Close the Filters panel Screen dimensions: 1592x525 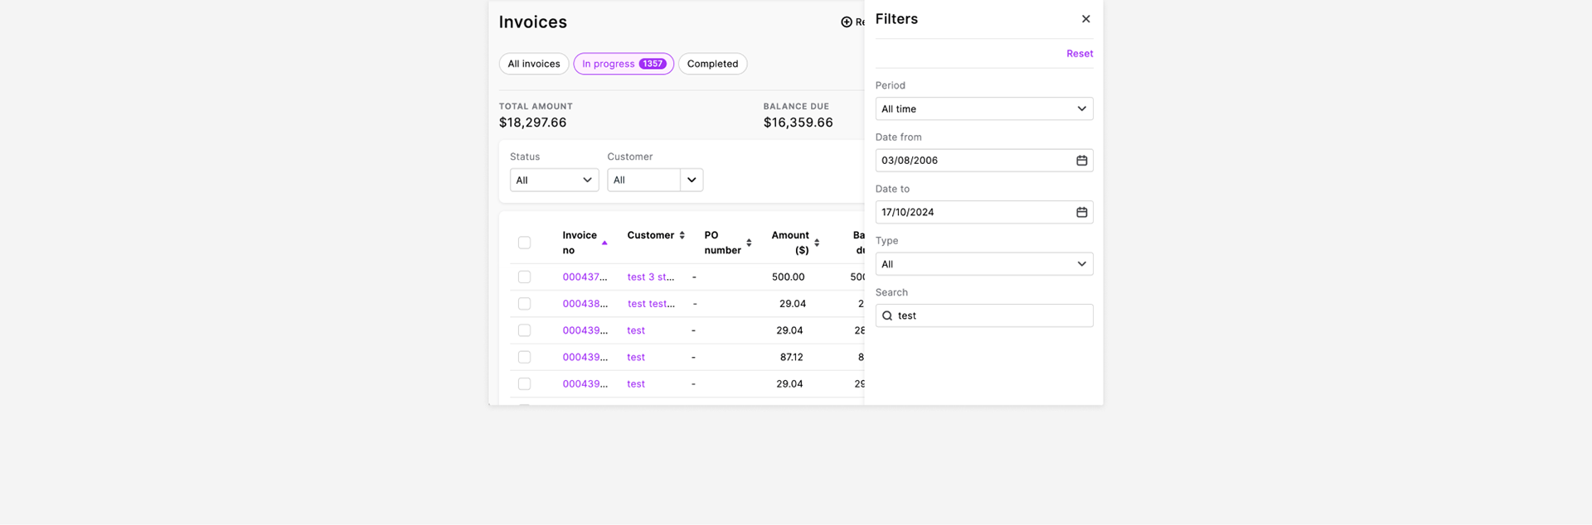pos(1085,19)
